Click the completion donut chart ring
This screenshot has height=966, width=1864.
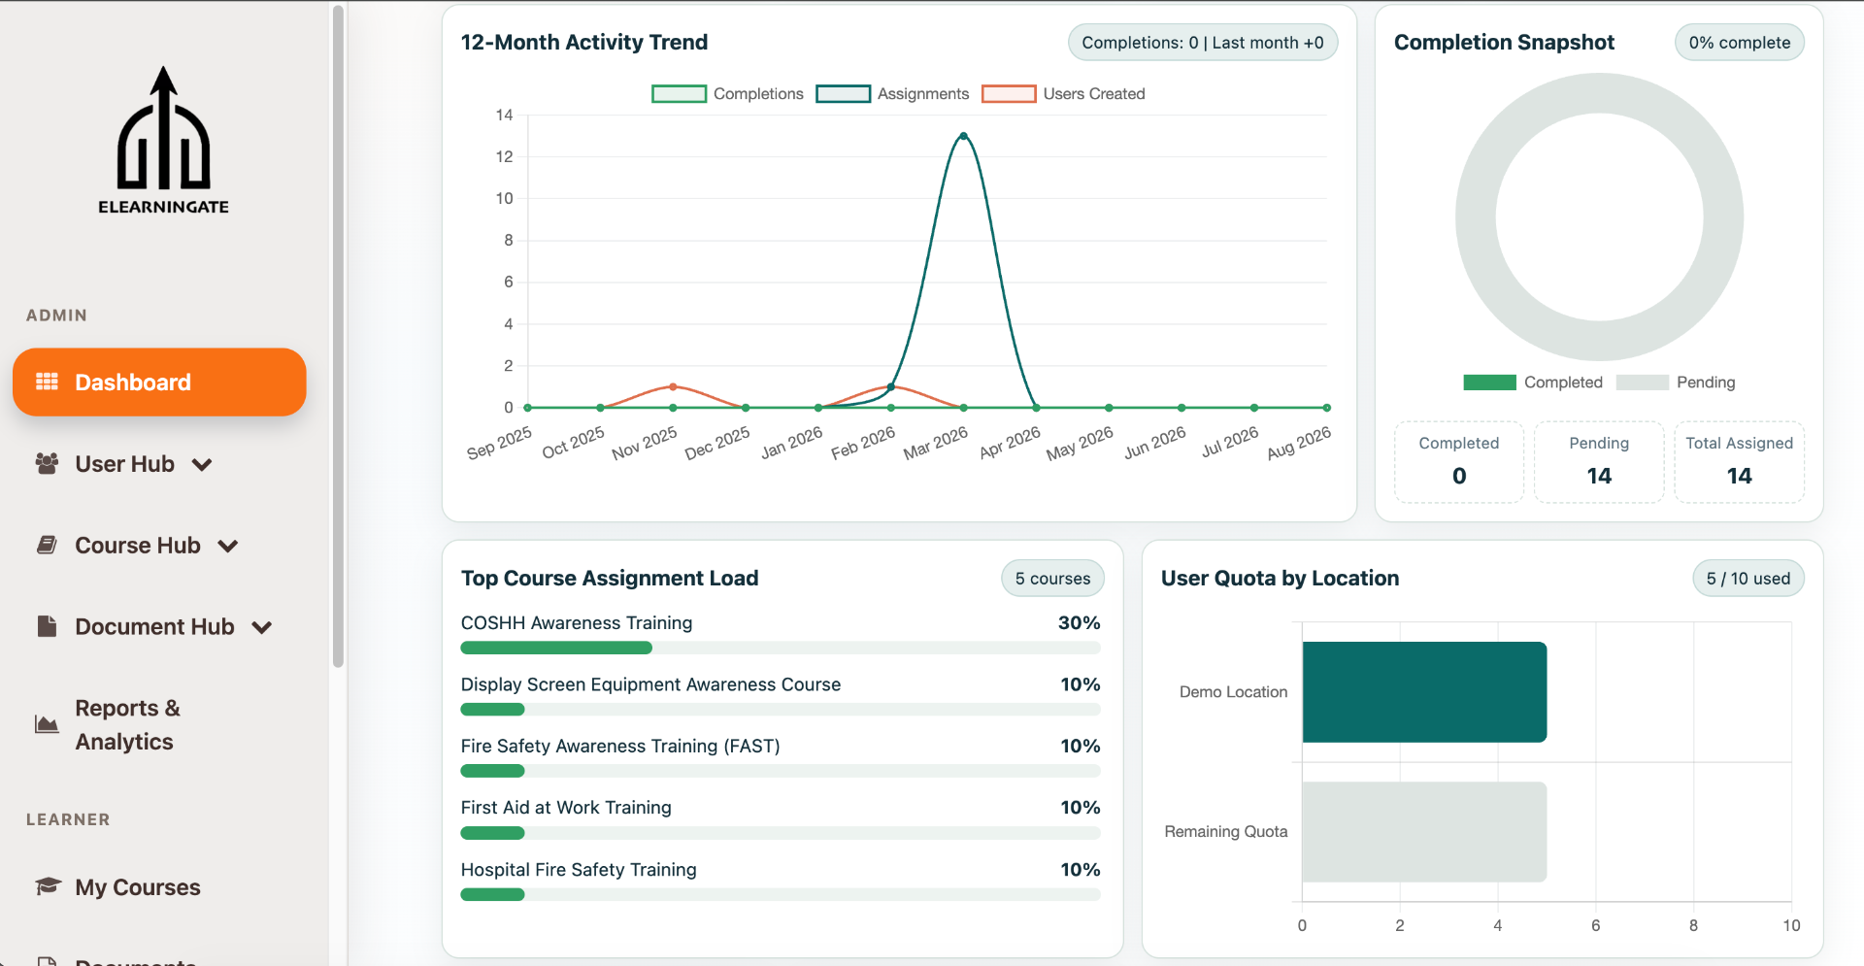1476,217
